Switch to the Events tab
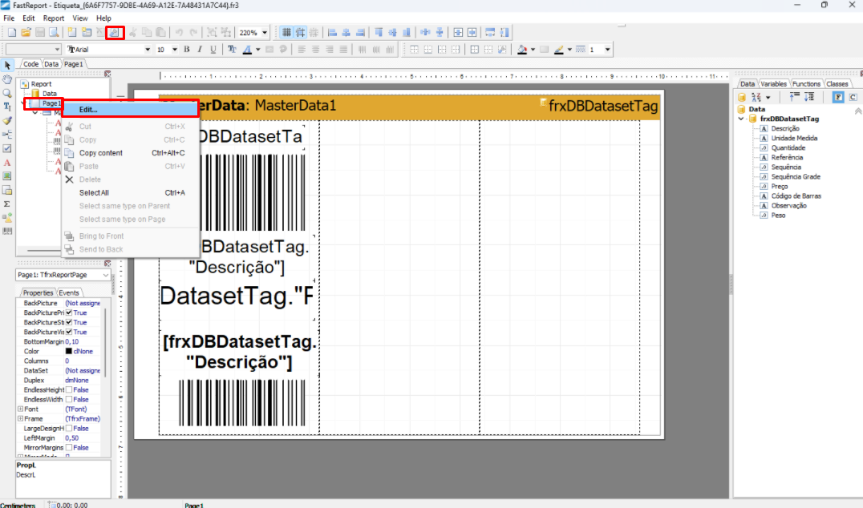 point(69,293)
